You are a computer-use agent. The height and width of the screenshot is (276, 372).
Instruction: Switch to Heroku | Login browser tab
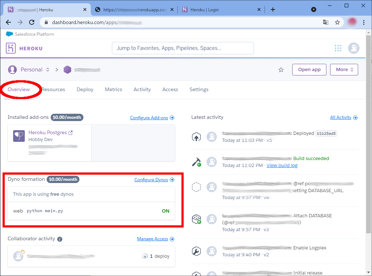tap(218, 10)
